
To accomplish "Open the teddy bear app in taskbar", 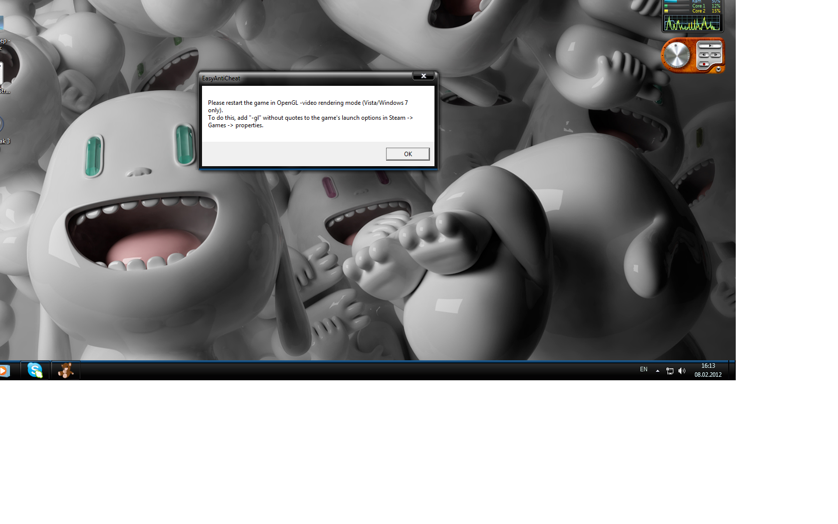I will coord(65,370).
